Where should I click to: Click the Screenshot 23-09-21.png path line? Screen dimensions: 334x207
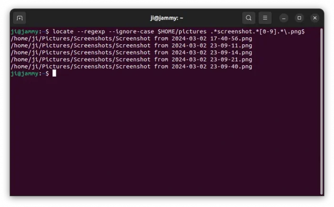(131, 59)
